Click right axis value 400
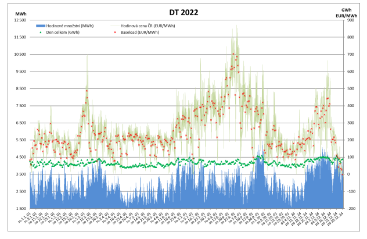 351,106
